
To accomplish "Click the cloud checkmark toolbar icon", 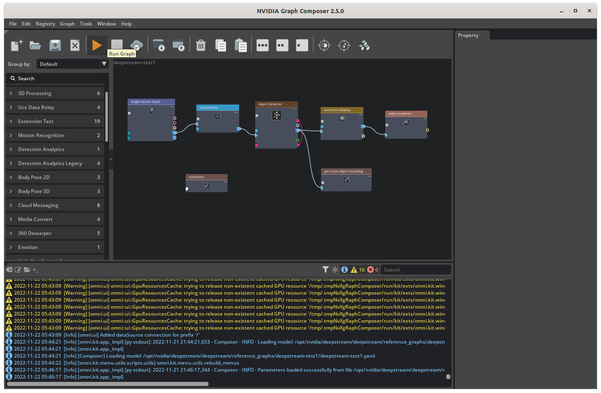I will click(x=137, y=45).
